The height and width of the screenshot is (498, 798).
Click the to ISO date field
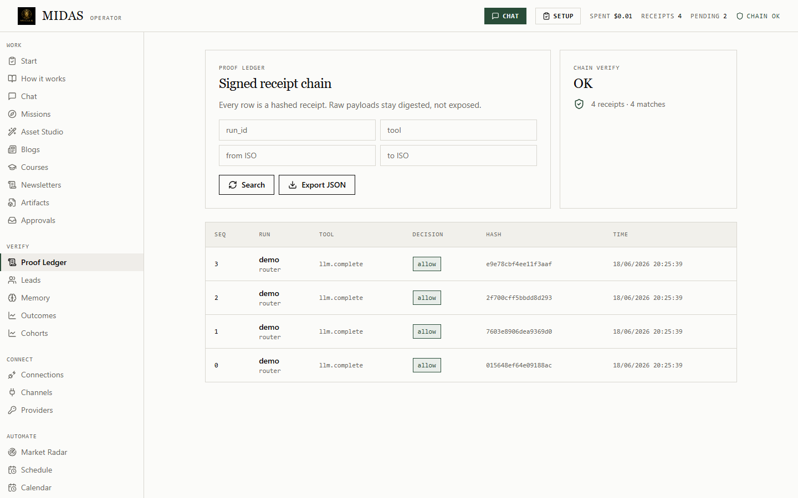point(458,155)
